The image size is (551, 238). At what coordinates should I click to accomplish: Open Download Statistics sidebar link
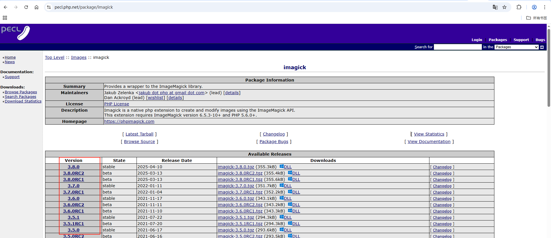[23, 101]
